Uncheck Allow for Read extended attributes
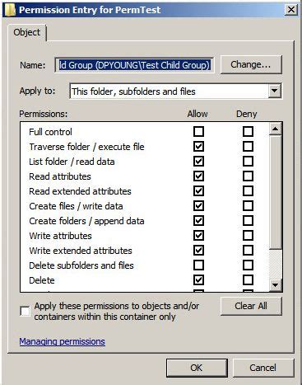 click(198, 191)
